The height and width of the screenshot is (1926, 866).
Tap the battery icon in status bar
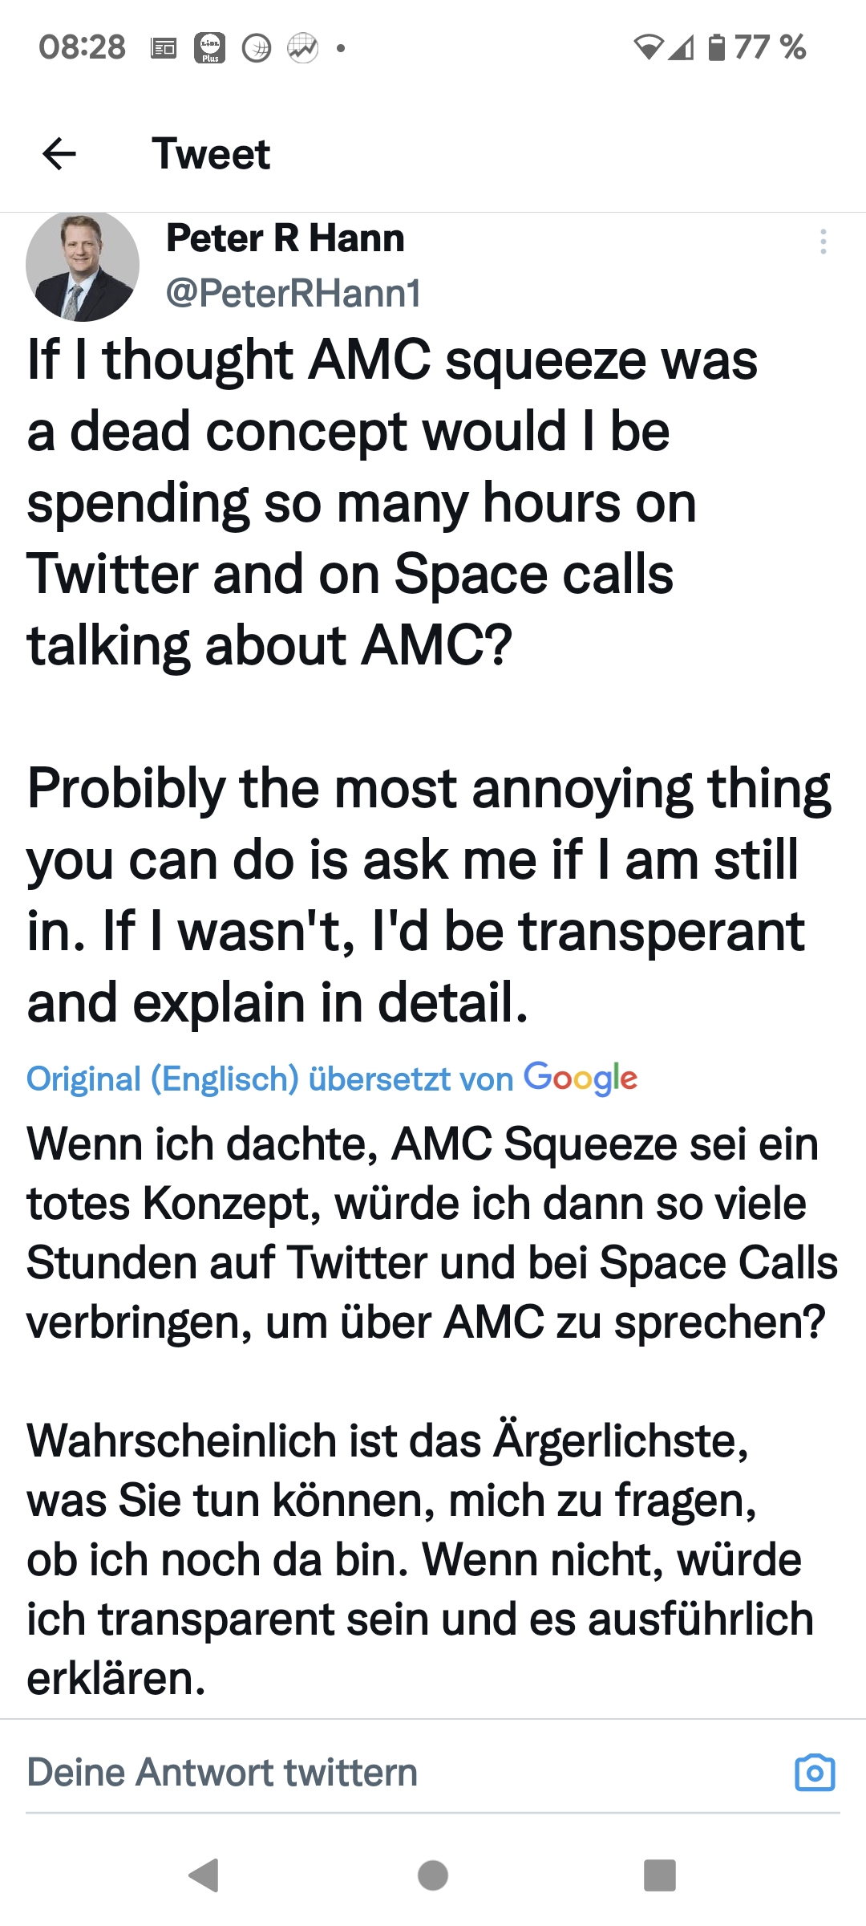[717, 47]
